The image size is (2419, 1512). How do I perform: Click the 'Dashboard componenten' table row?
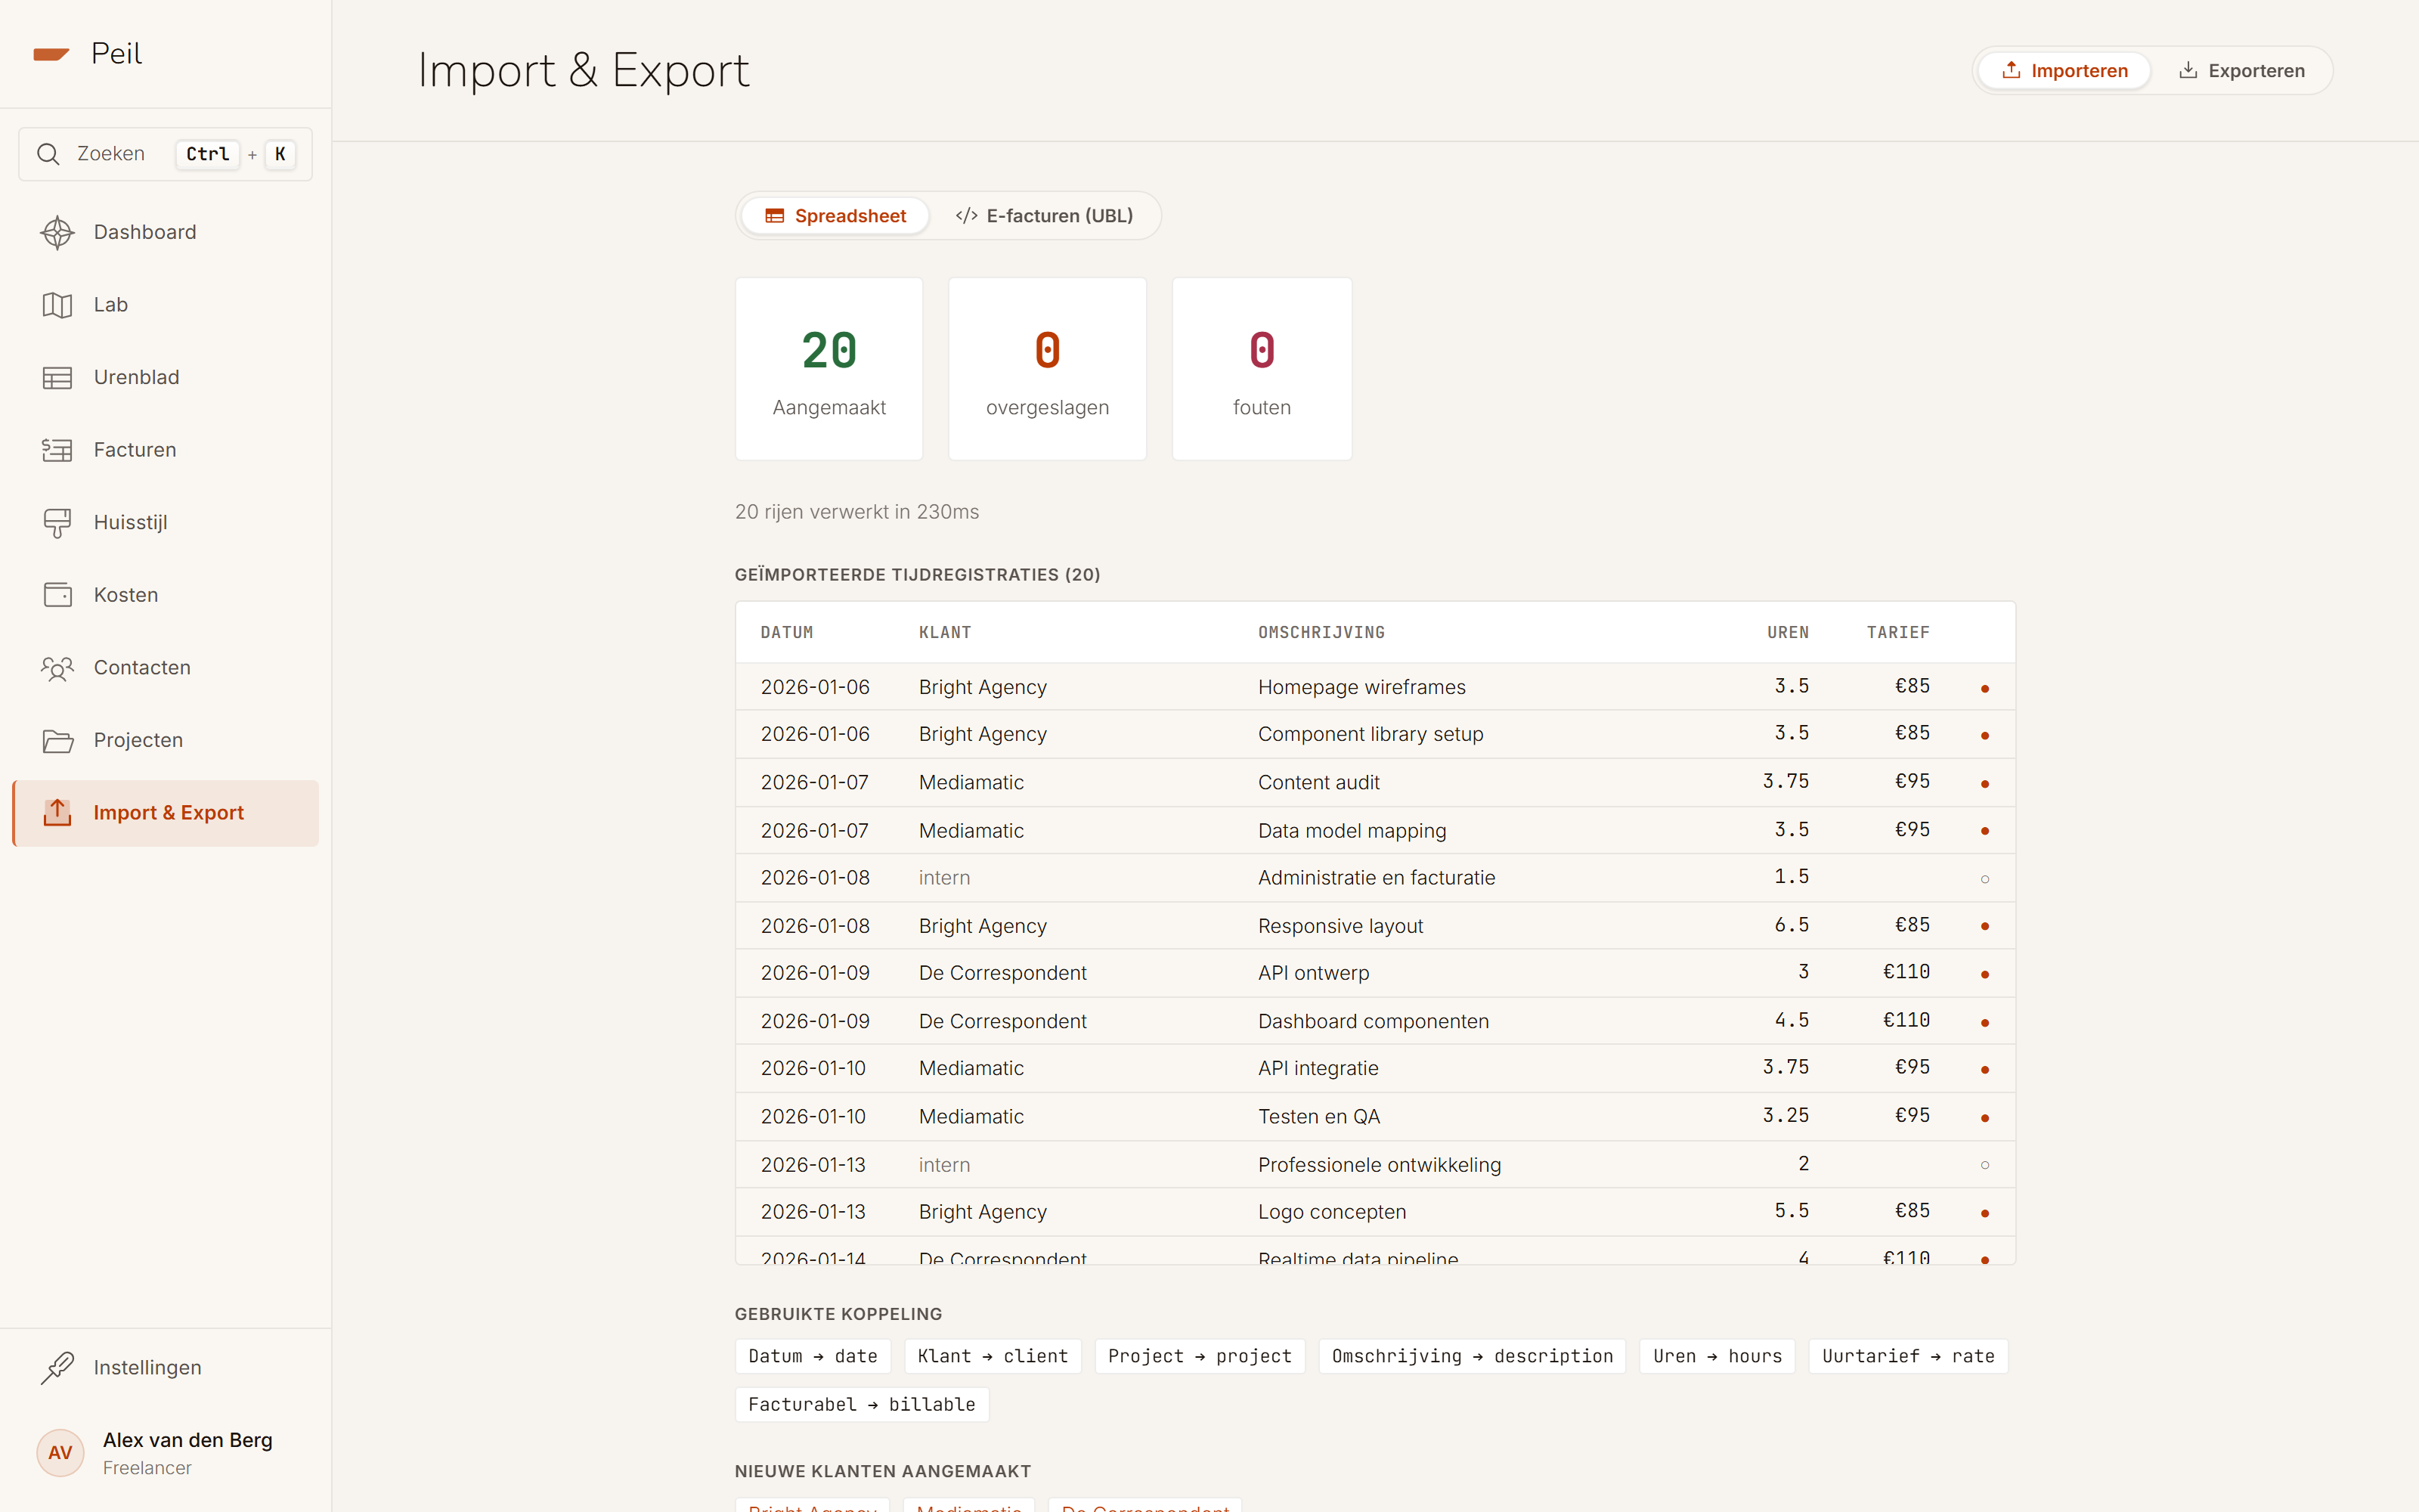pos(1376,1021)
